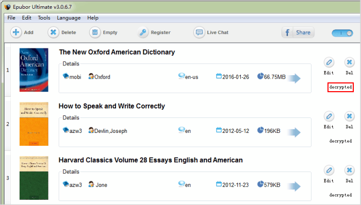Open the File menu

point(11,18)
